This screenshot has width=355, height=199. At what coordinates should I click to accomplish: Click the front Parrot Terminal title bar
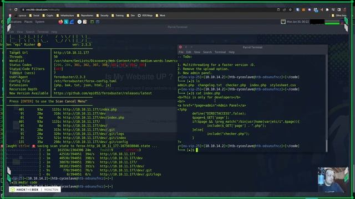tap(252, 47)
